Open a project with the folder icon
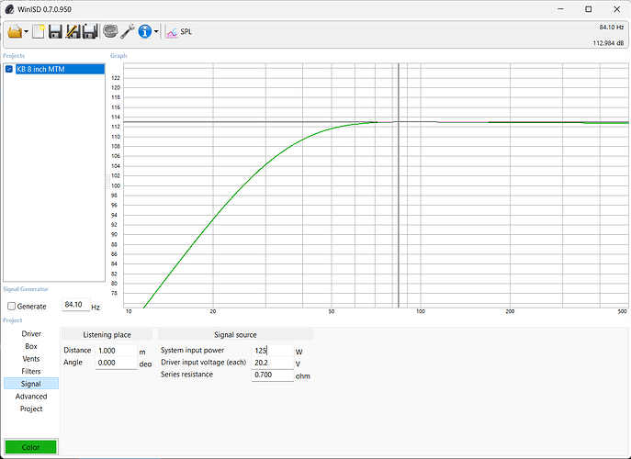This screenshot has width=631, height=459. coord(15,31)
